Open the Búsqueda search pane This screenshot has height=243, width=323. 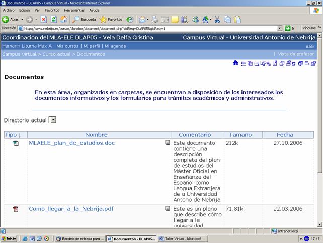tap(84, 19)
